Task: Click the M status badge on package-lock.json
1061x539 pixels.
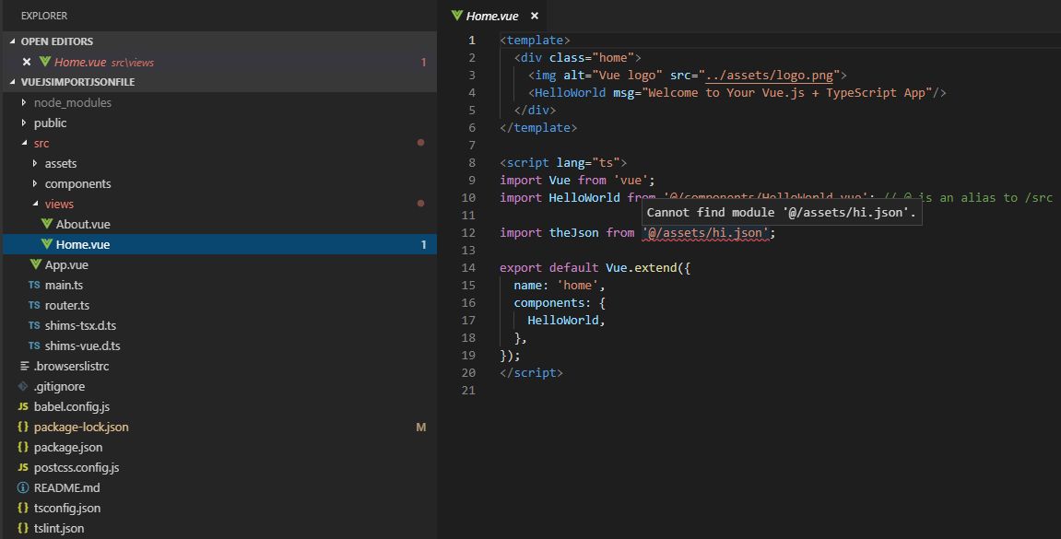Action: click(421, 427)
